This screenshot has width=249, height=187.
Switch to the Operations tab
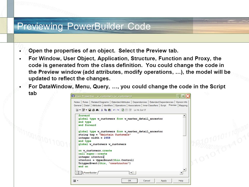tap(120, 105)
